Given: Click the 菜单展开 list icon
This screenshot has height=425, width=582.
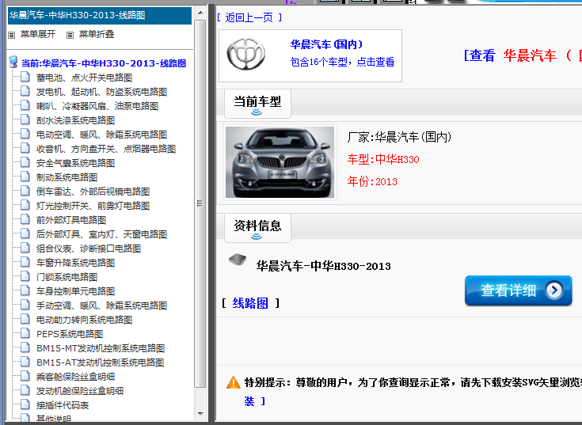Looking at the screenshot, I should pos(12,35).
